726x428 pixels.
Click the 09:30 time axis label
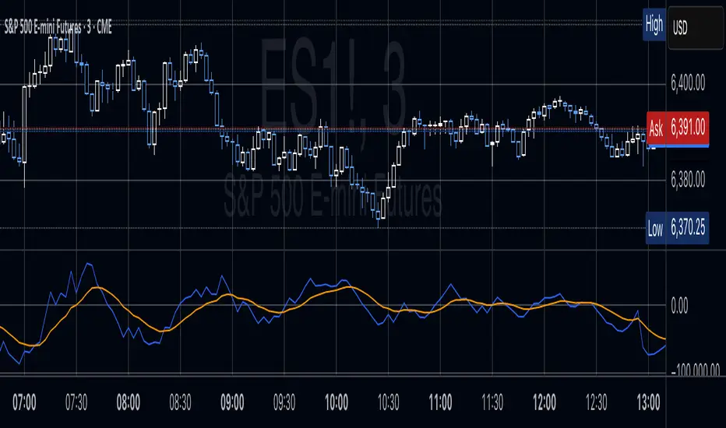(x=284, y=402)
